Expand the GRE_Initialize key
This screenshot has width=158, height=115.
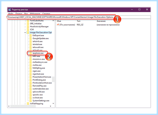coord(25,24)
